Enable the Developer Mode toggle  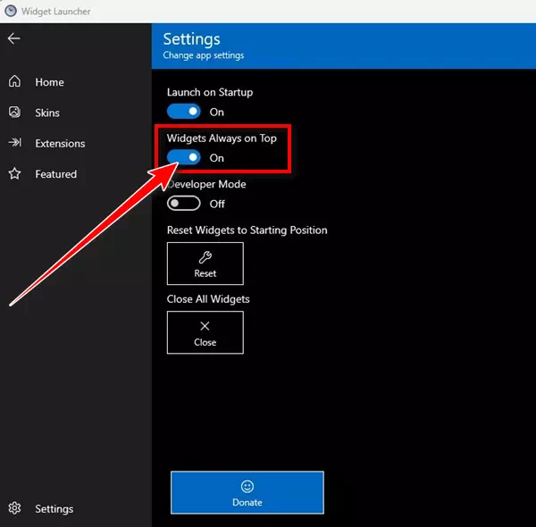point(183,204)
